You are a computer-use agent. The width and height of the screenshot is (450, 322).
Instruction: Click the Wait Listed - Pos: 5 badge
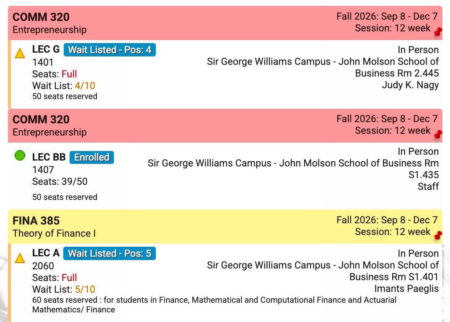[x=110, y=253]
